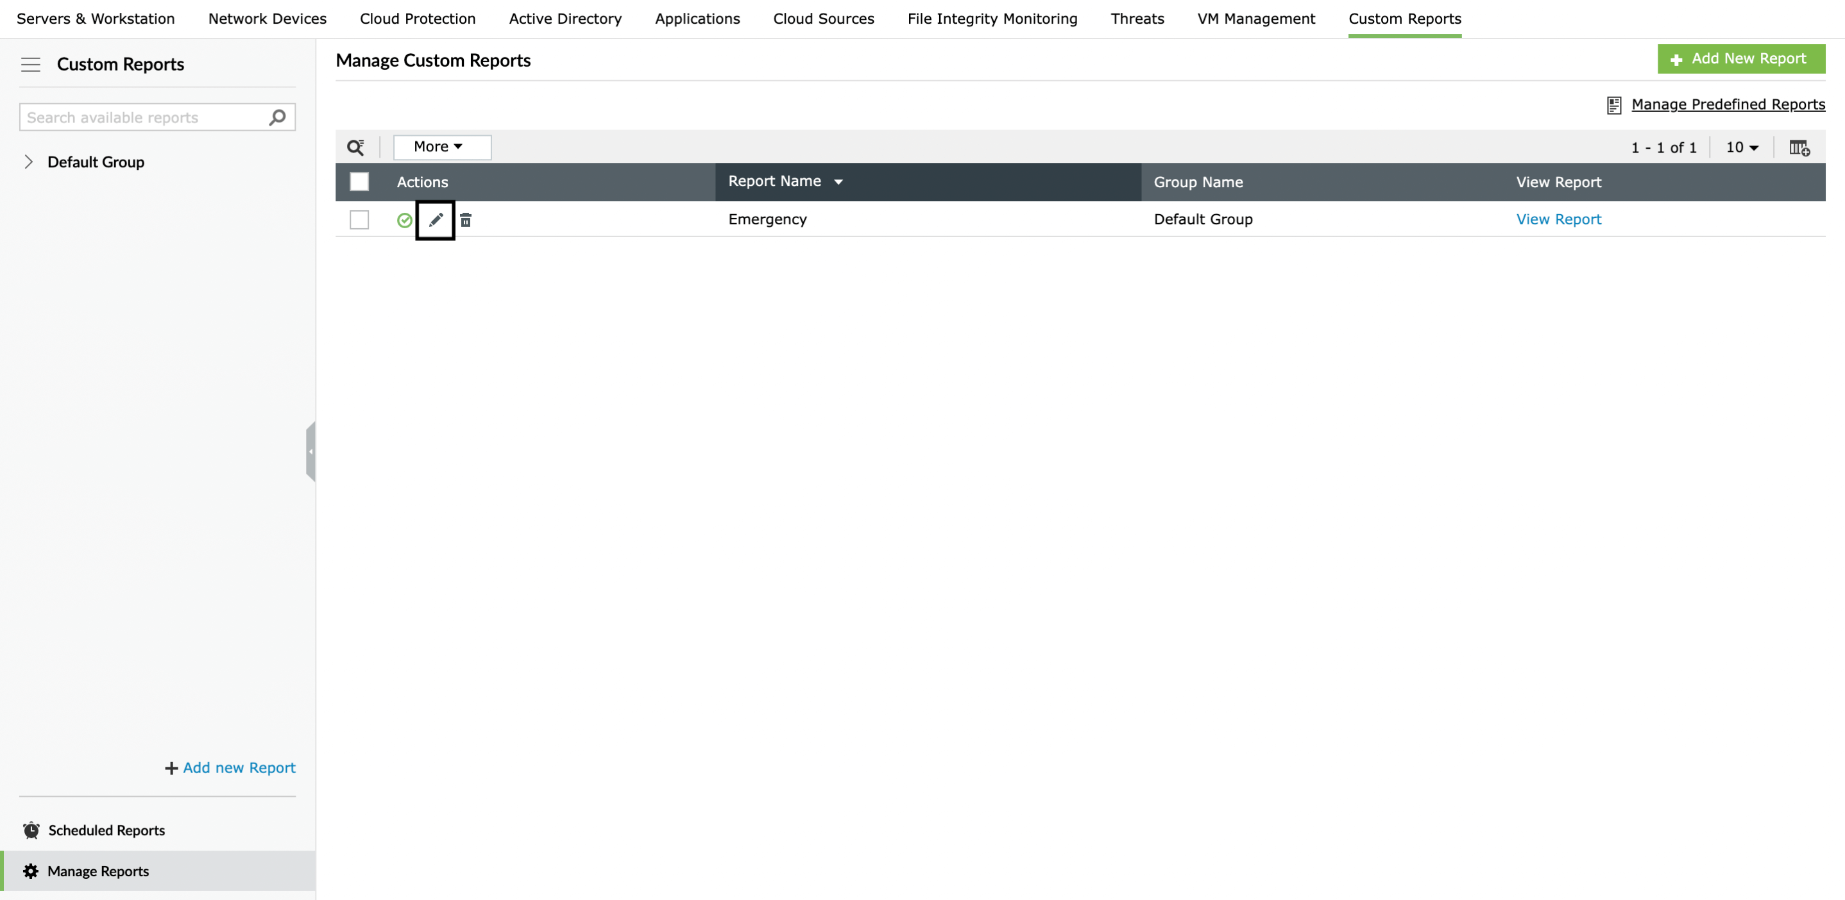1845x900 pixels.
Task: Click the Manage Reports gear icon
Action: tap(31, 871)
